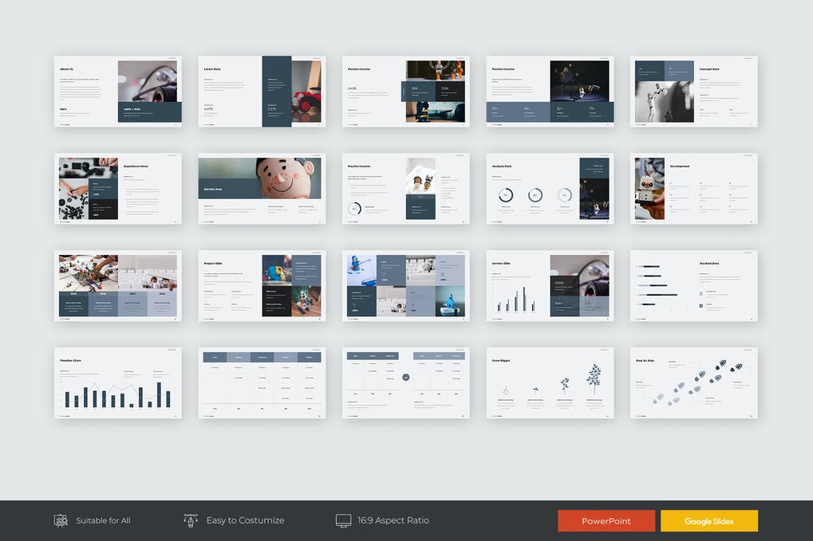Screen dimensions: 813x541
Task: Select the Experience Menu slide thumbnail
Action: tap(118, 189)
